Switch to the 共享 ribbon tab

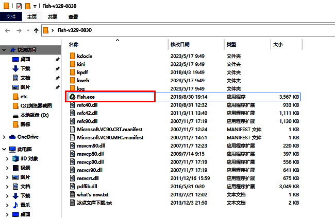pyautogui.click(x=53, y=16)
